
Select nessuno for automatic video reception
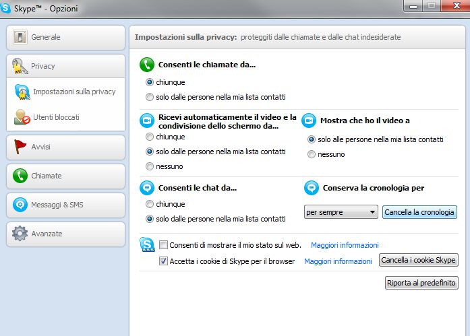coord(149,166)
